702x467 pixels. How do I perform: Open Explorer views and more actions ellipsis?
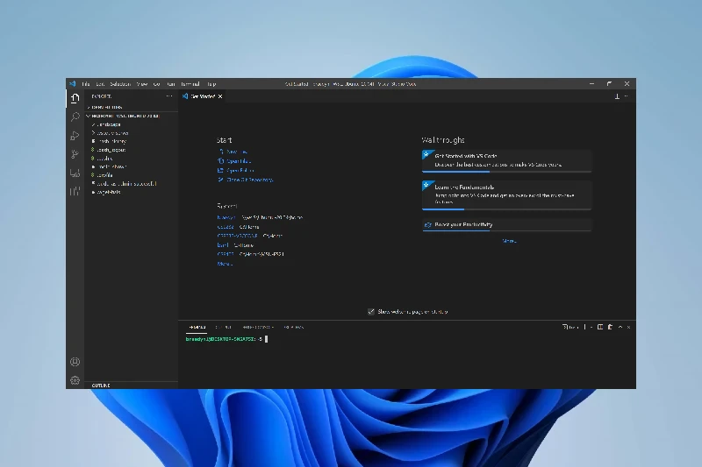click(x=169, y=96)
